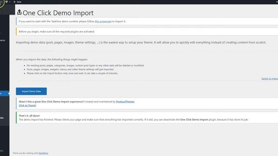Follow the Switch to manual import link
Viewport: 278px width, 156px height.
click(x=270, y=78)
